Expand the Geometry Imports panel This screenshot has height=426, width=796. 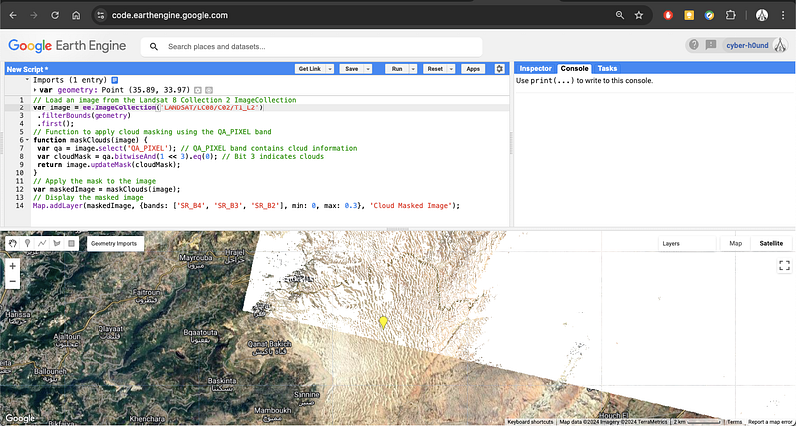pyautogui.click(x=113, y=243)
